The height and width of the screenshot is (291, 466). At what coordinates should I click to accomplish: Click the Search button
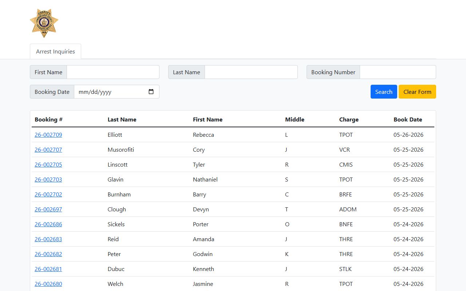[x=384, y=92]
